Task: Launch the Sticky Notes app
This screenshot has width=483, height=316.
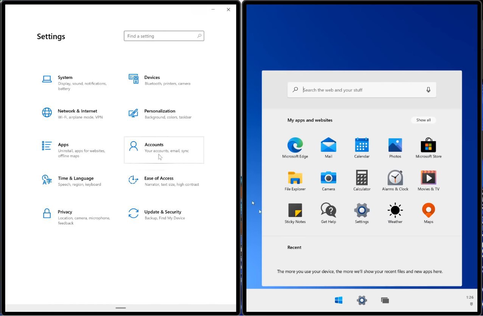Action: [295, 213]
